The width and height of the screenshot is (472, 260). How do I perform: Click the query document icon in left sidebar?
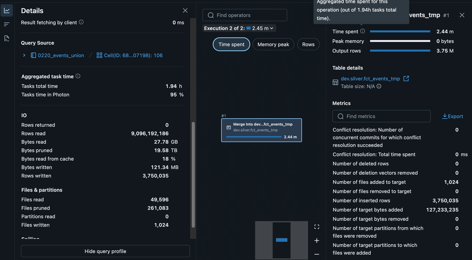[7, 38]
